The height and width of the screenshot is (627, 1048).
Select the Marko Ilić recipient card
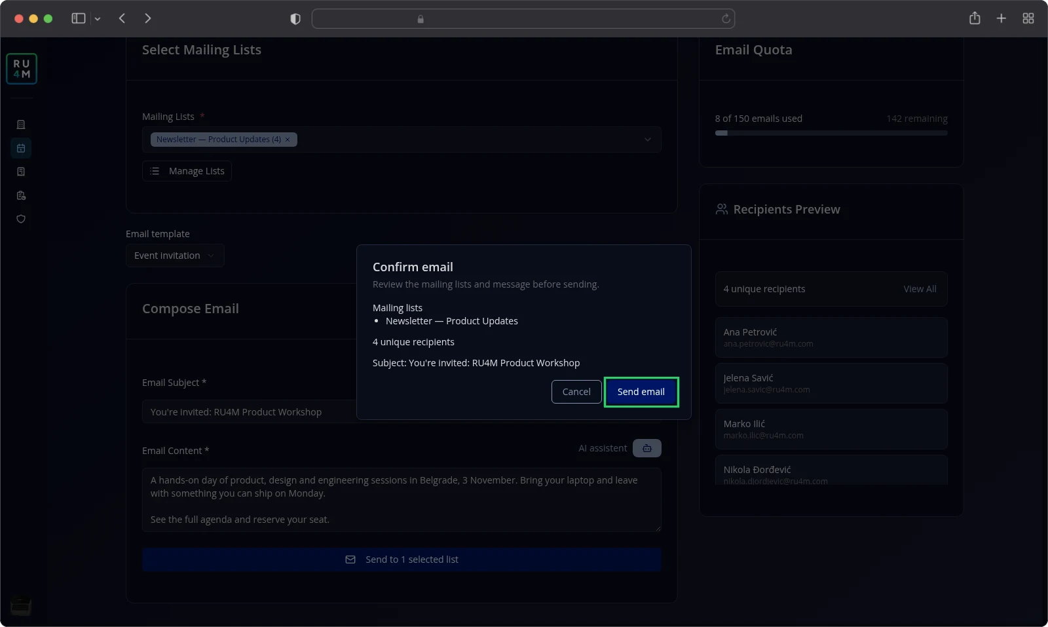pyautogui.click(x=831, y=429)
